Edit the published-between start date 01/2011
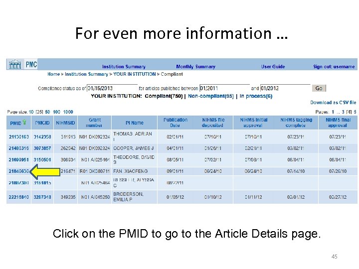The width and height of the screenshot is (359, 269). [224, 88]
